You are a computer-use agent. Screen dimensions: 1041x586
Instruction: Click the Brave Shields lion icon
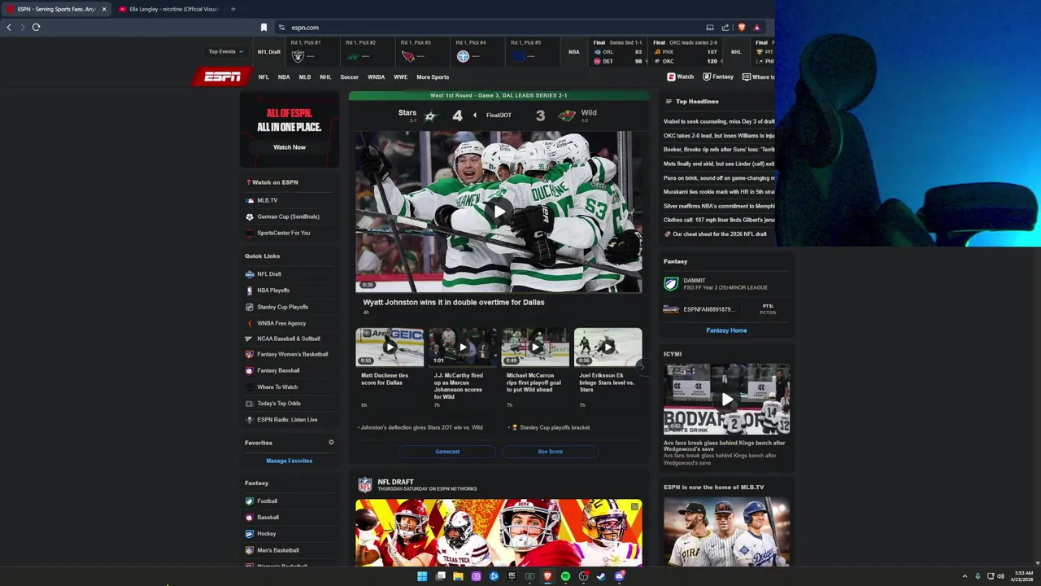(741, 27)
